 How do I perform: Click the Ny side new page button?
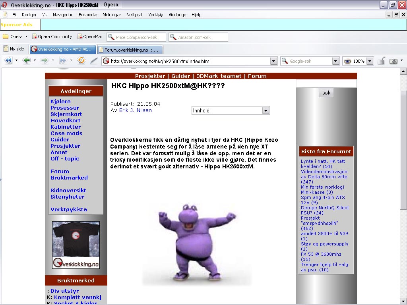[14, 49]
